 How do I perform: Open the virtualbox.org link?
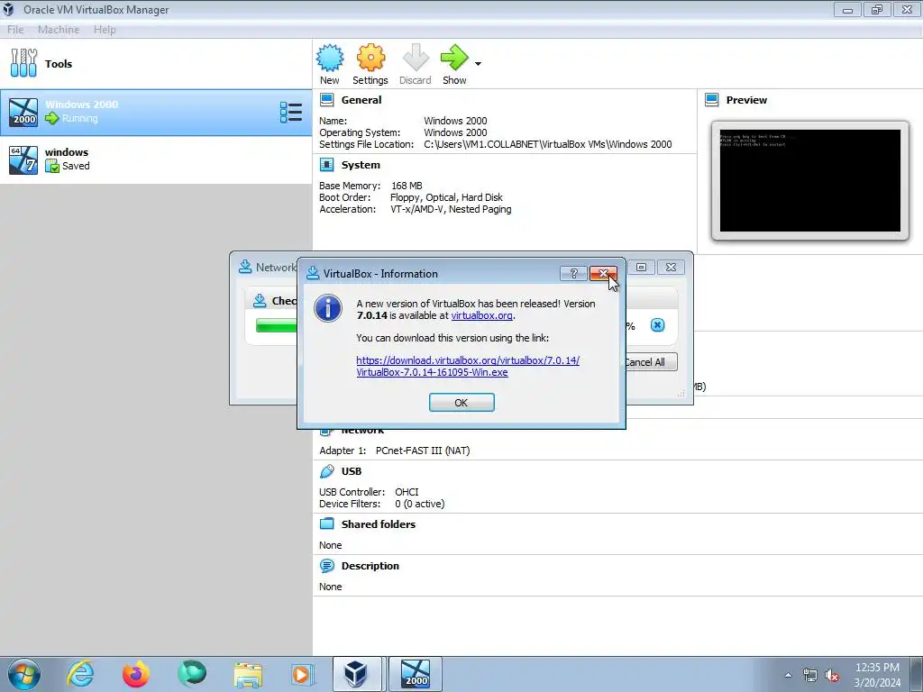click(x=481, y=315)
